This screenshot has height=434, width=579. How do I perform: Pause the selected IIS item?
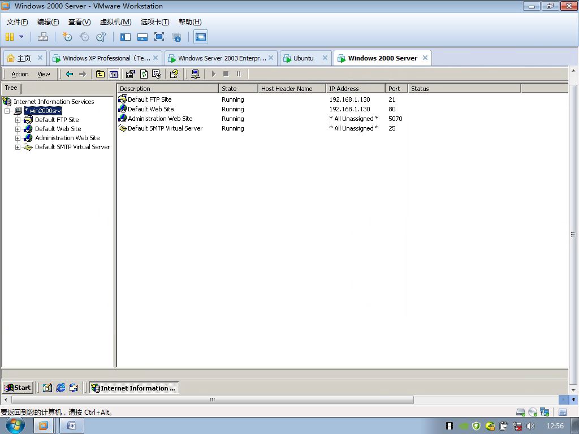tap(239, 74)
